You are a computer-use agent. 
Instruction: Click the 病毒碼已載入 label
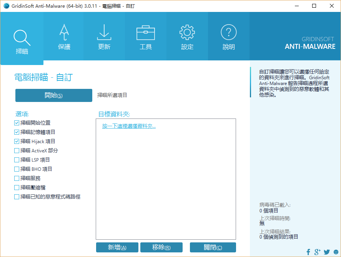(275, 205)
